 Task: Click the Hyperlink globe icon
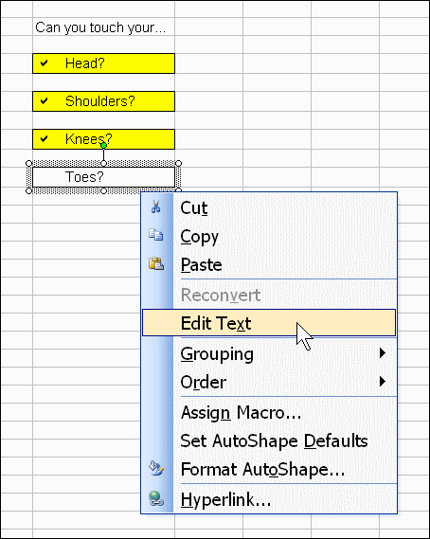156,498
